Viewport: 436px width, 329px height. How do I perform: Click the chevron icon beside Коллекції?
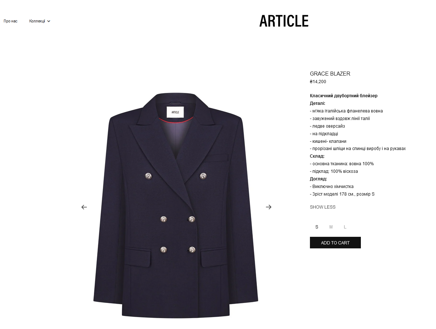(x=49, y=21)
